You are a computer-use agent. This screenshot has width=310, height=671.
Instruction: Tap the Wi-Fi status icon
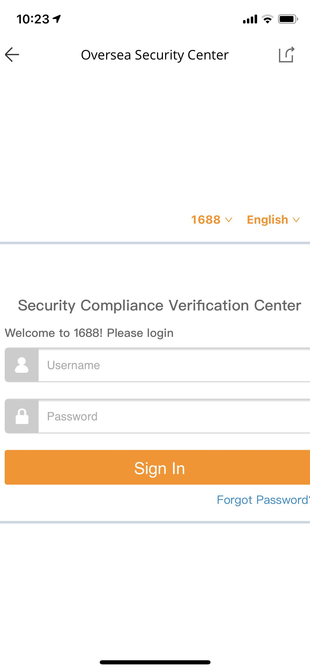tap(267, 19)
